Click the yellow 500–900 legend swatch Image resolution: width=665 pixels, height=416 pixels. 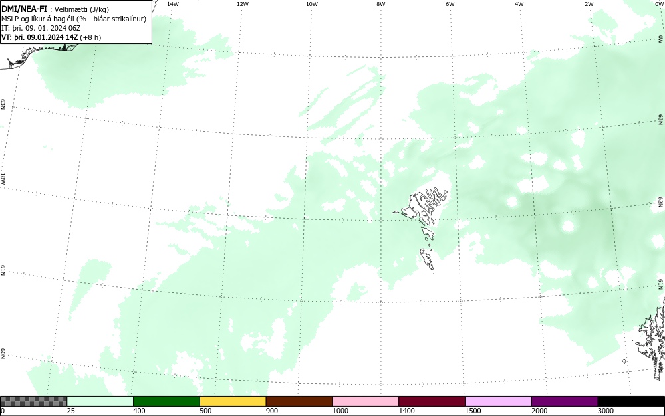tap(233, 401)
